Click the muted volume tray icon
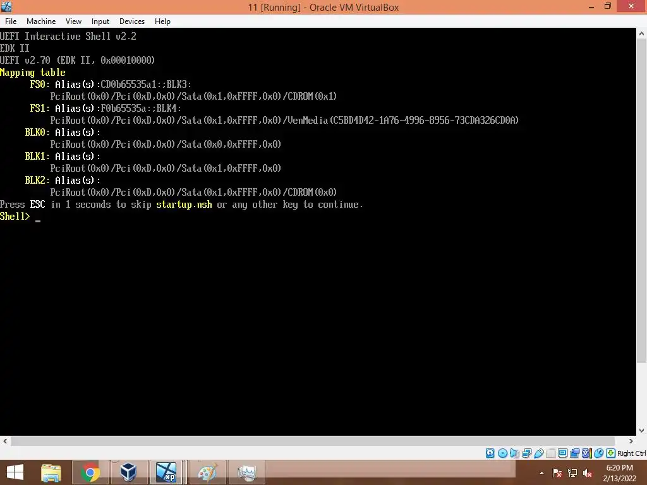The image size is (647, 485). (x=588, y=473)
